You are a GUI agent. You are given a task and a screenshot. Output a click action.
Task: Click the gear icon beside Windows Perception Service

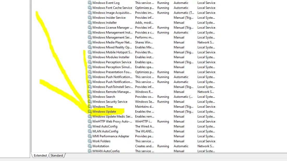[89, 62]
